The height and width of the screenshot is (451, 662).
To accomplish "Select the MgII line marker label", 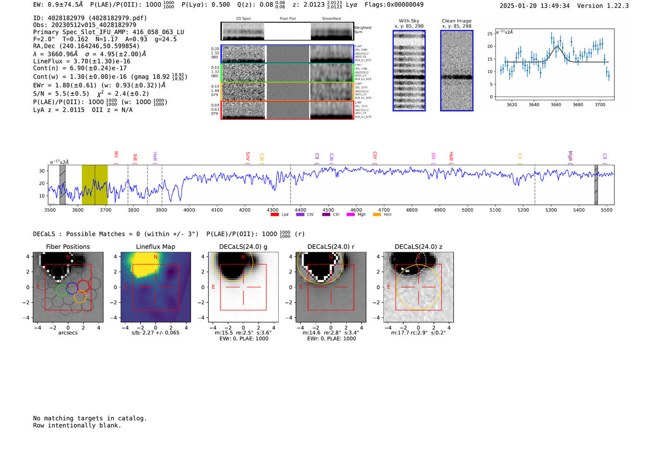I will pyautogui.click(x=570, y=156).
